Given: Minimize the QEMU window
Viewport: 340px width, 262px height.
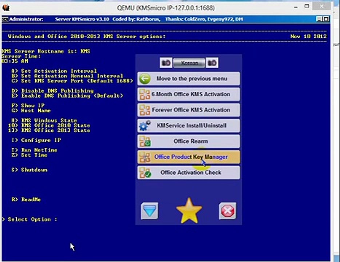Looking at the screenshot, I should 296,7.
